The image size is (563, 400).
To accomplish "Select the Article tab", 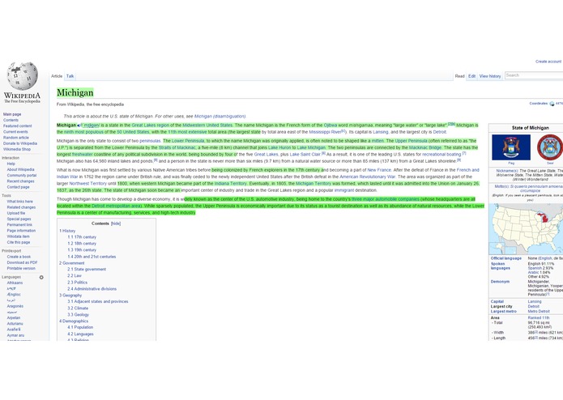I will 57,76.
